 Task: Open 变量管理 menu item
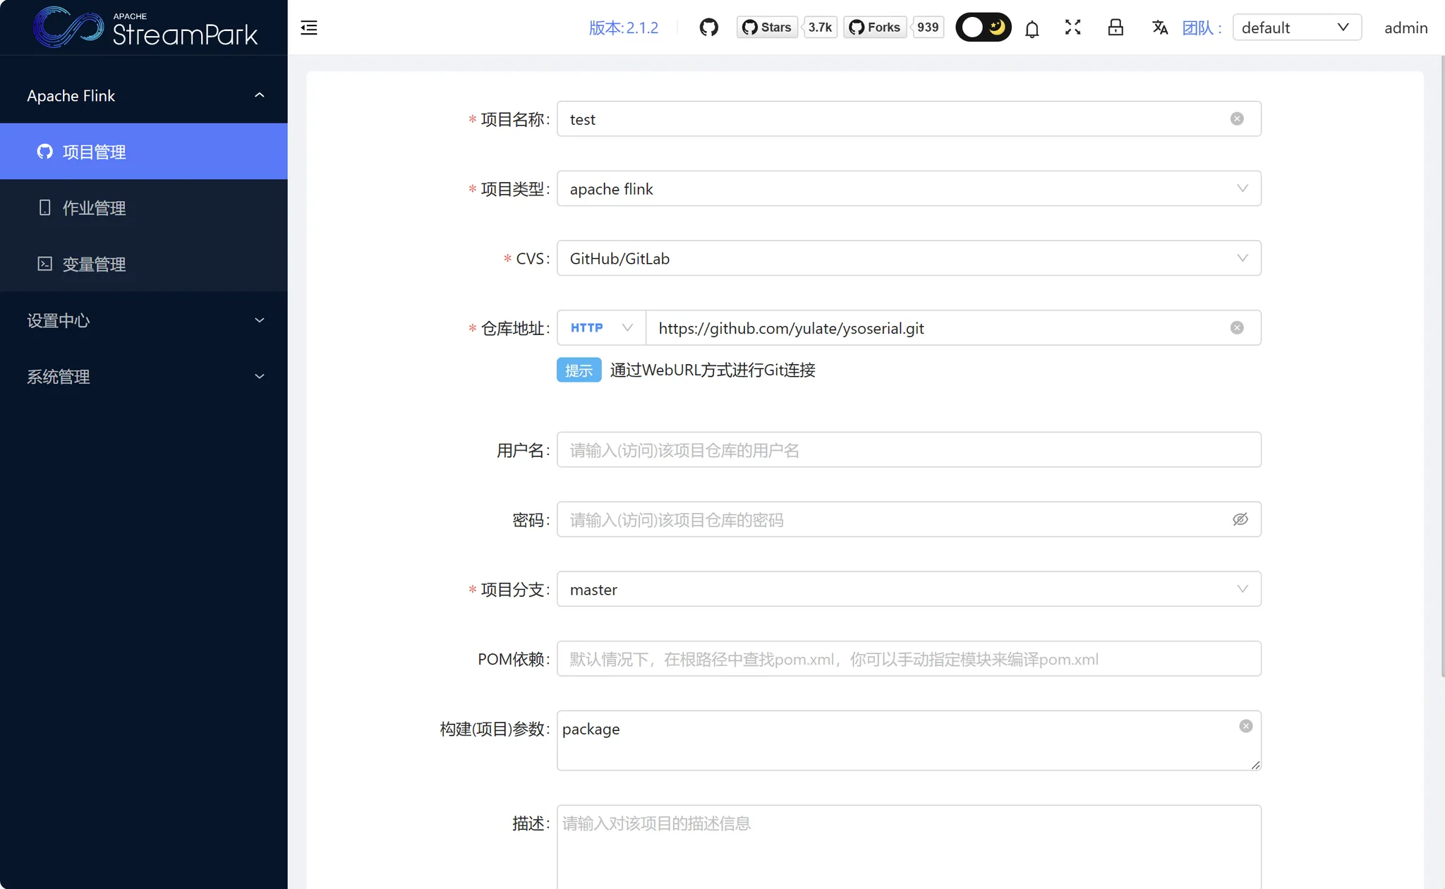[144, 264]
